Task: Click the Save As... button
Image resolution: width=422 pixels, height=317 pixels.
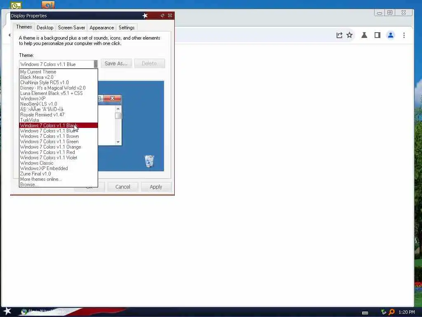Action: point(116,63)
